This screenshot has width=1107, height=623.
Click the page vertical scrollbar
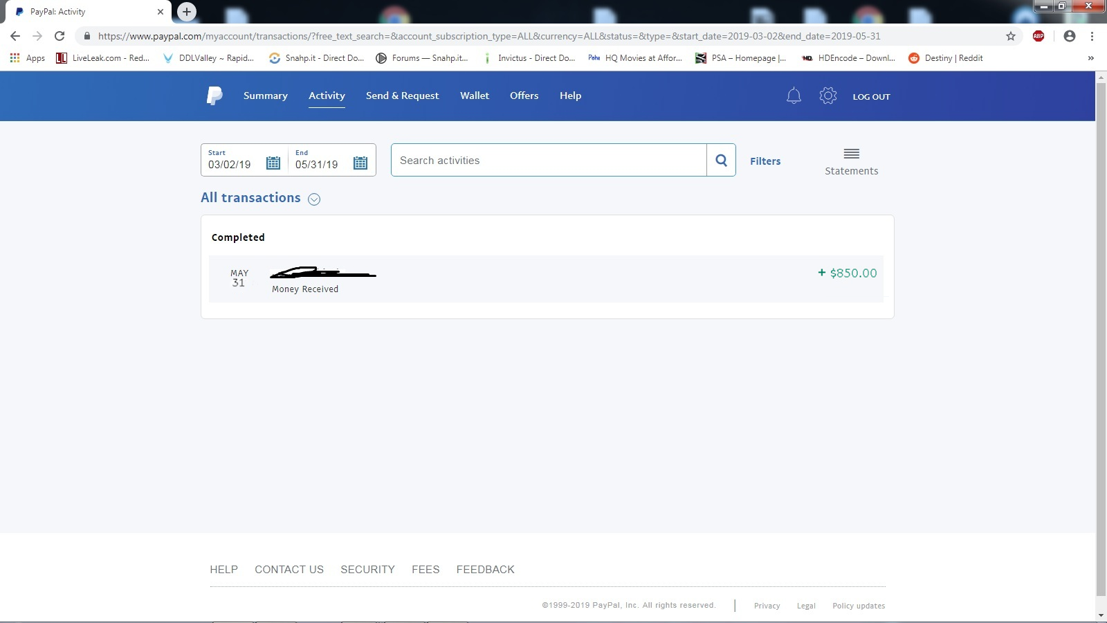[1101, 339]
